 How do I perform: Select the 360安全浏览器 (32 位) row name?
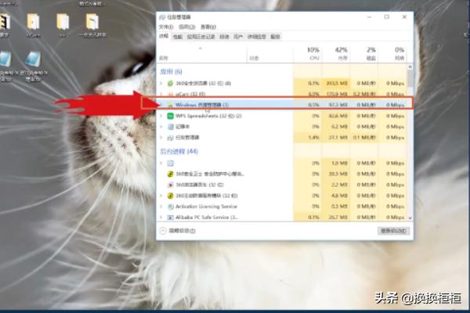coord(203,83)
